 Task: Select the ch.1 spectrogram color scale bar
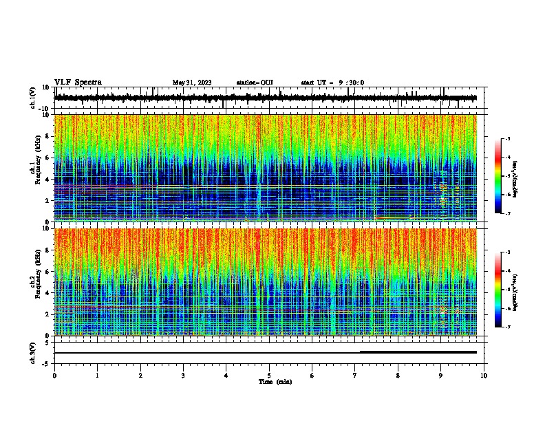click(x=498, y=176)
